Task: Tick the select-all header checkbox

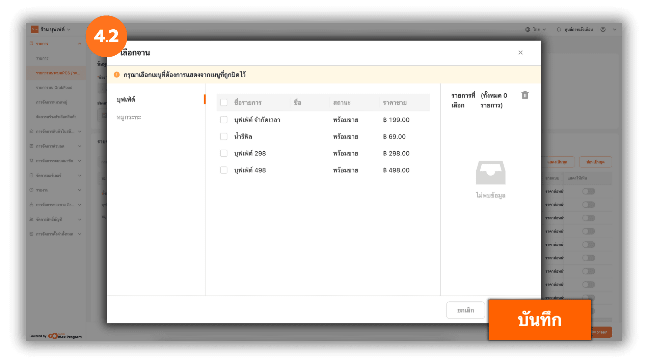Action: pos(224,102)
